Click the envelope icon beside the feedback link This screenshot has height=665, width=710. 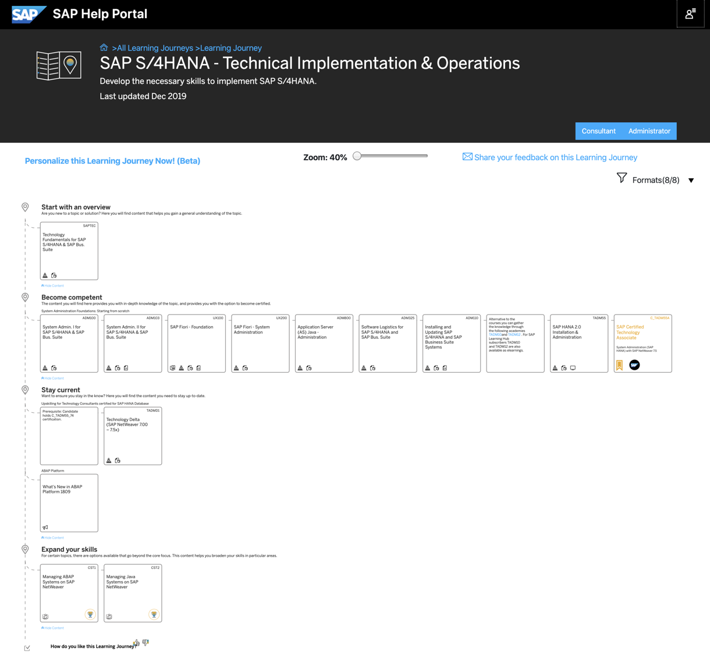tap(467, 157)
